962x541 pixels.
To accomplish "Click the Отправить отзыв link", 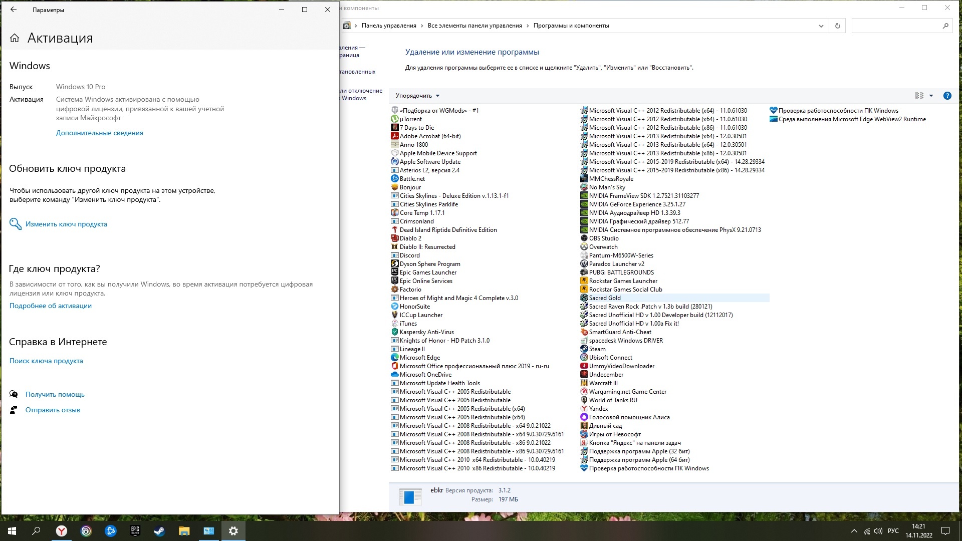I will [53, 410].
